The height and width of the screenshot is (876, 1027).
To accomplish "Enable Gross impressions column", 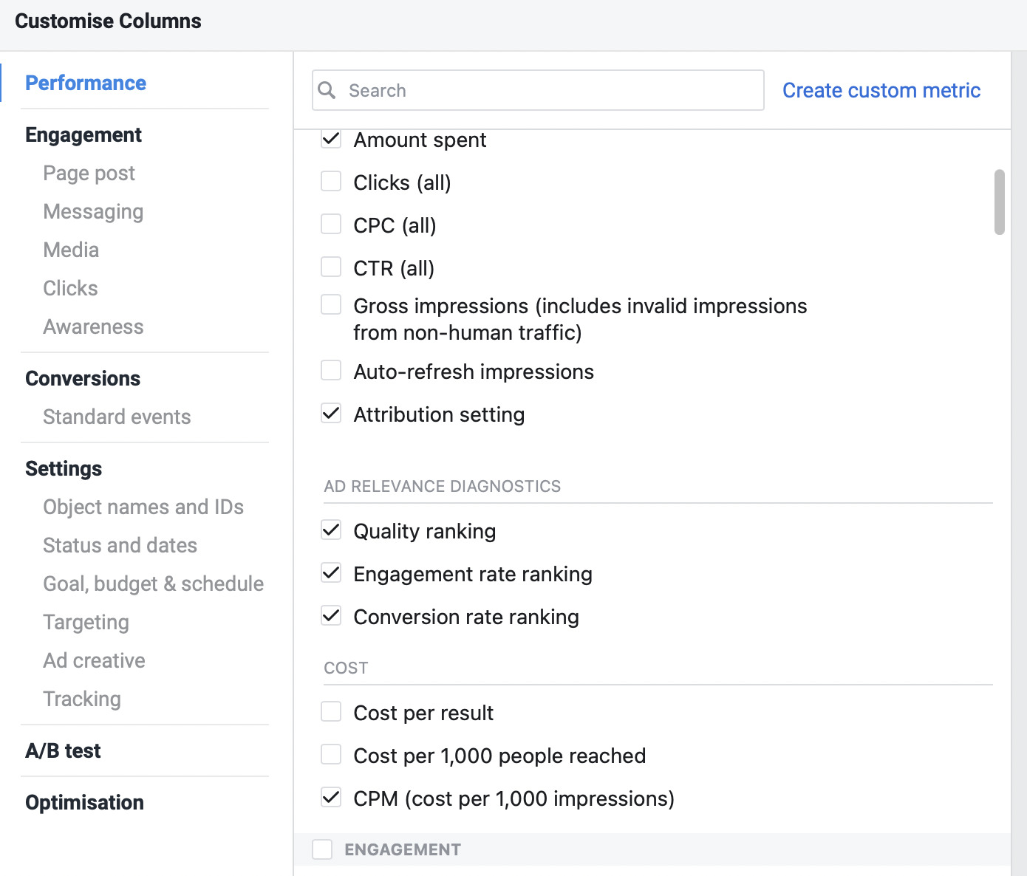I will coord(330,304).
